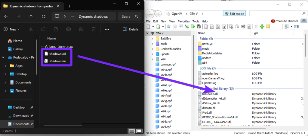The image size is (308, 136).
Task: Click the search magnifier in OpenIV search box
Action: [x=303, y=13]
